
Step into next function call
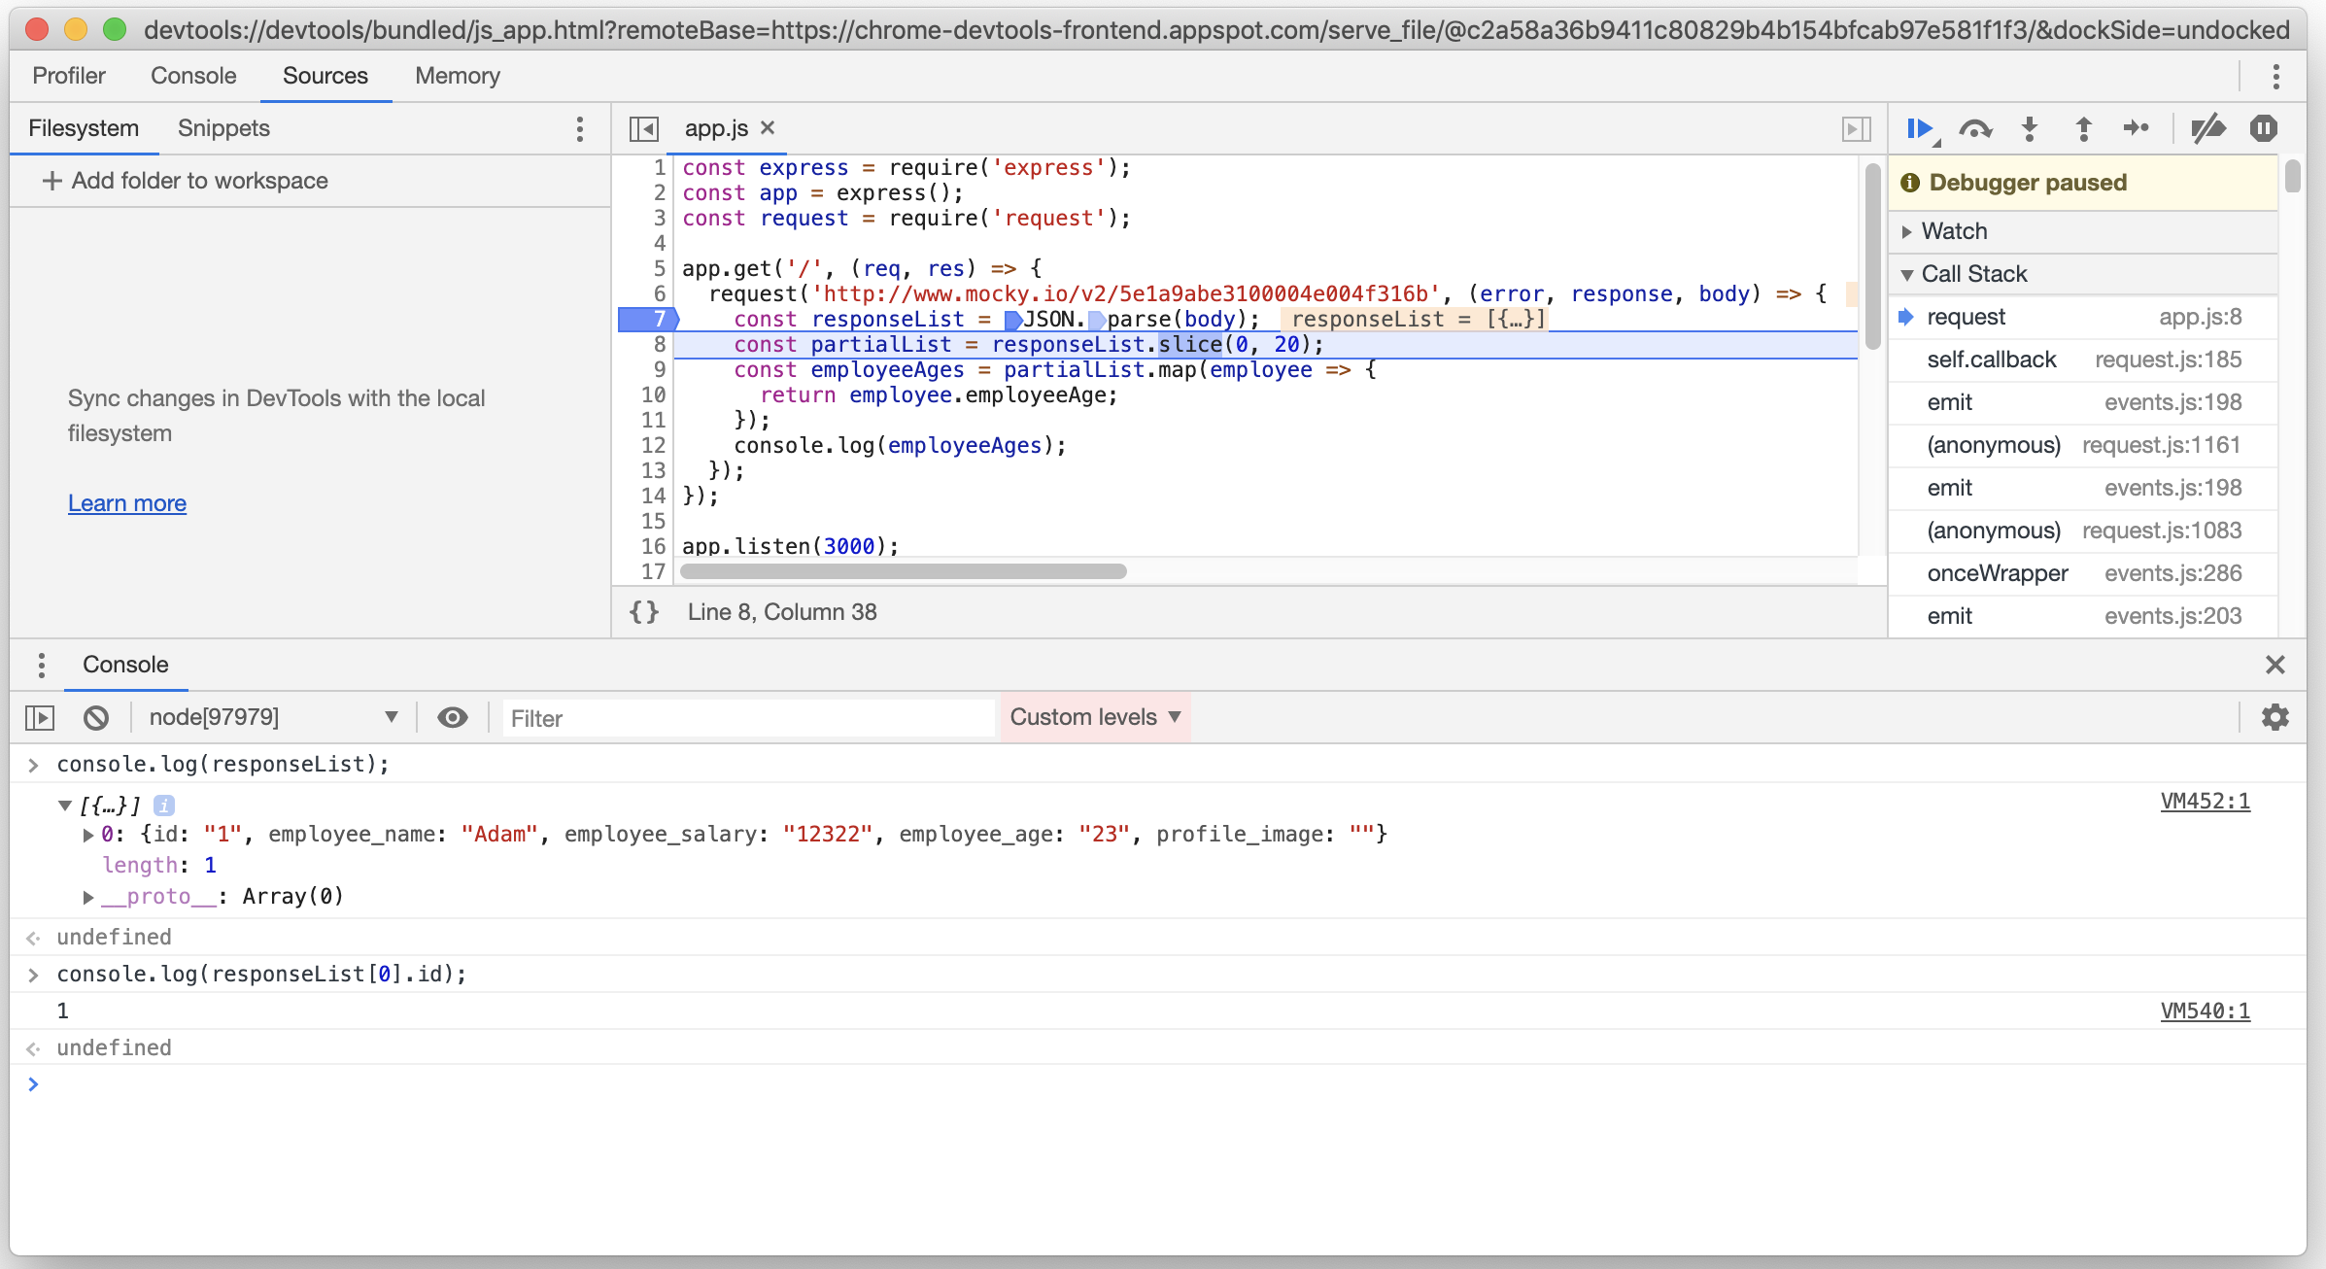[x=2030, y=128]
